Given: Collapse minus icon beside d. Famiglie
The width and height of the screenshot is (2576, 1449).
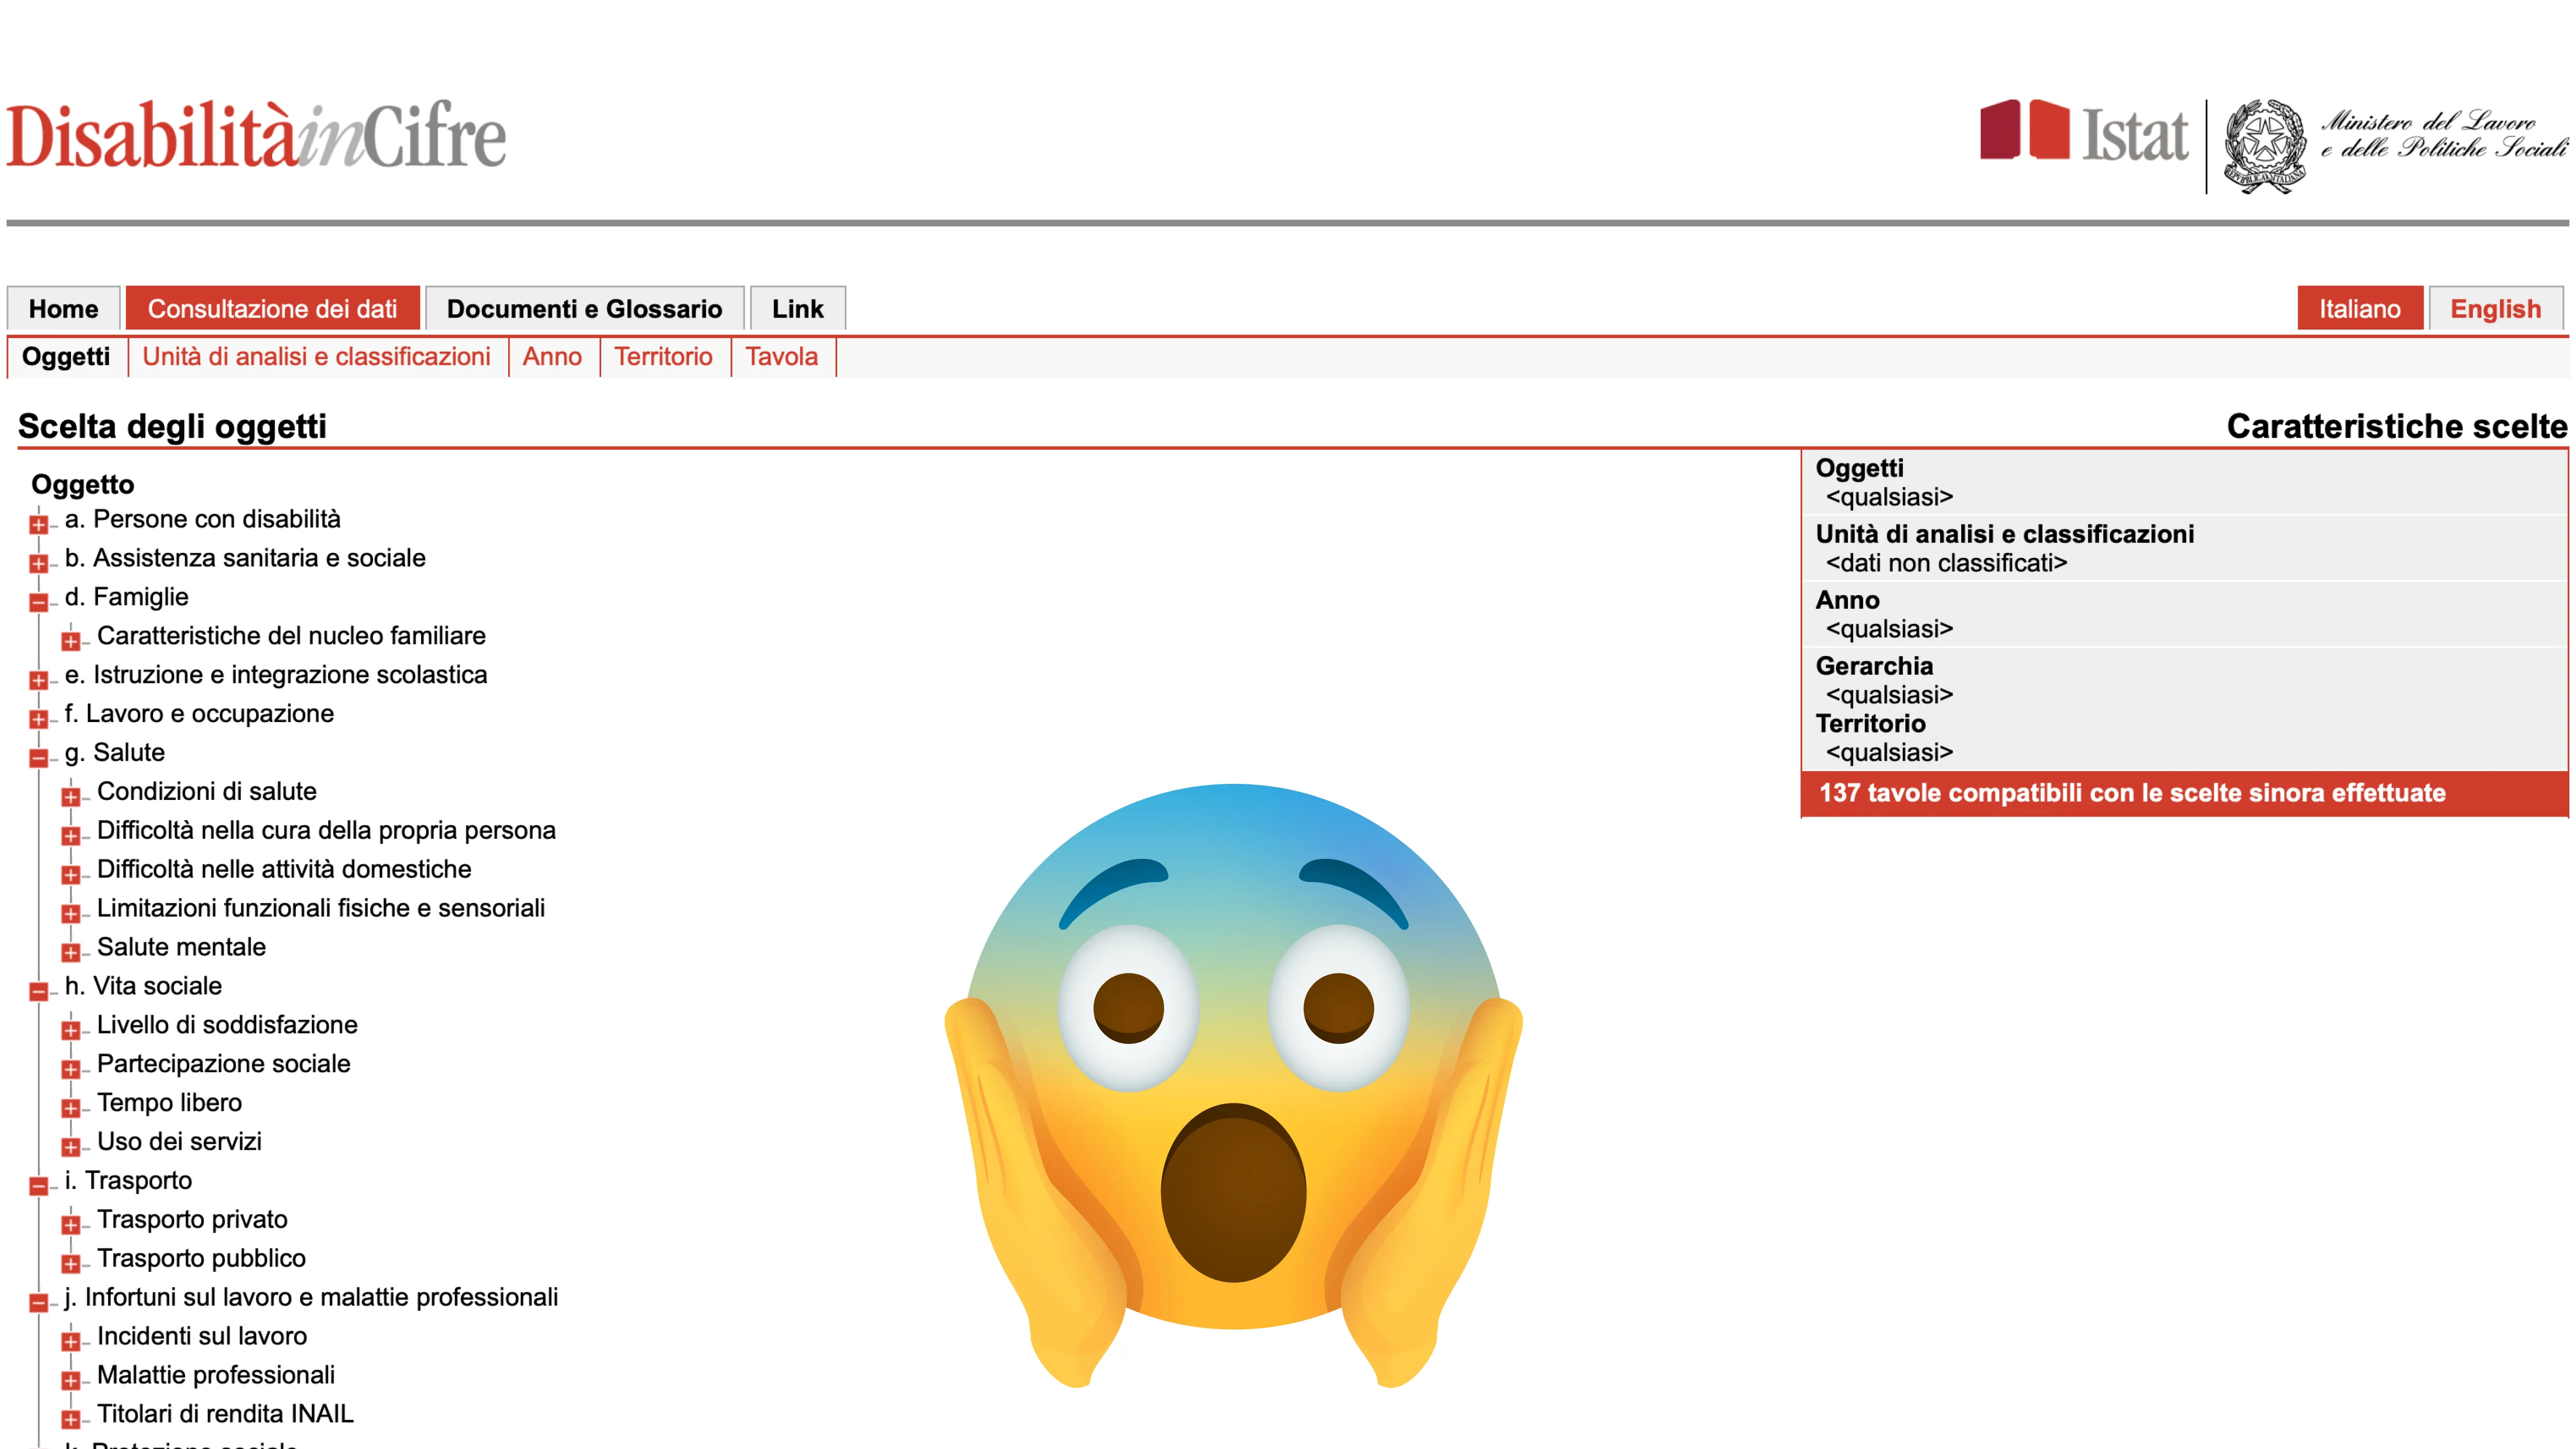Looking at the screenshot, I should tap(39, 602).
